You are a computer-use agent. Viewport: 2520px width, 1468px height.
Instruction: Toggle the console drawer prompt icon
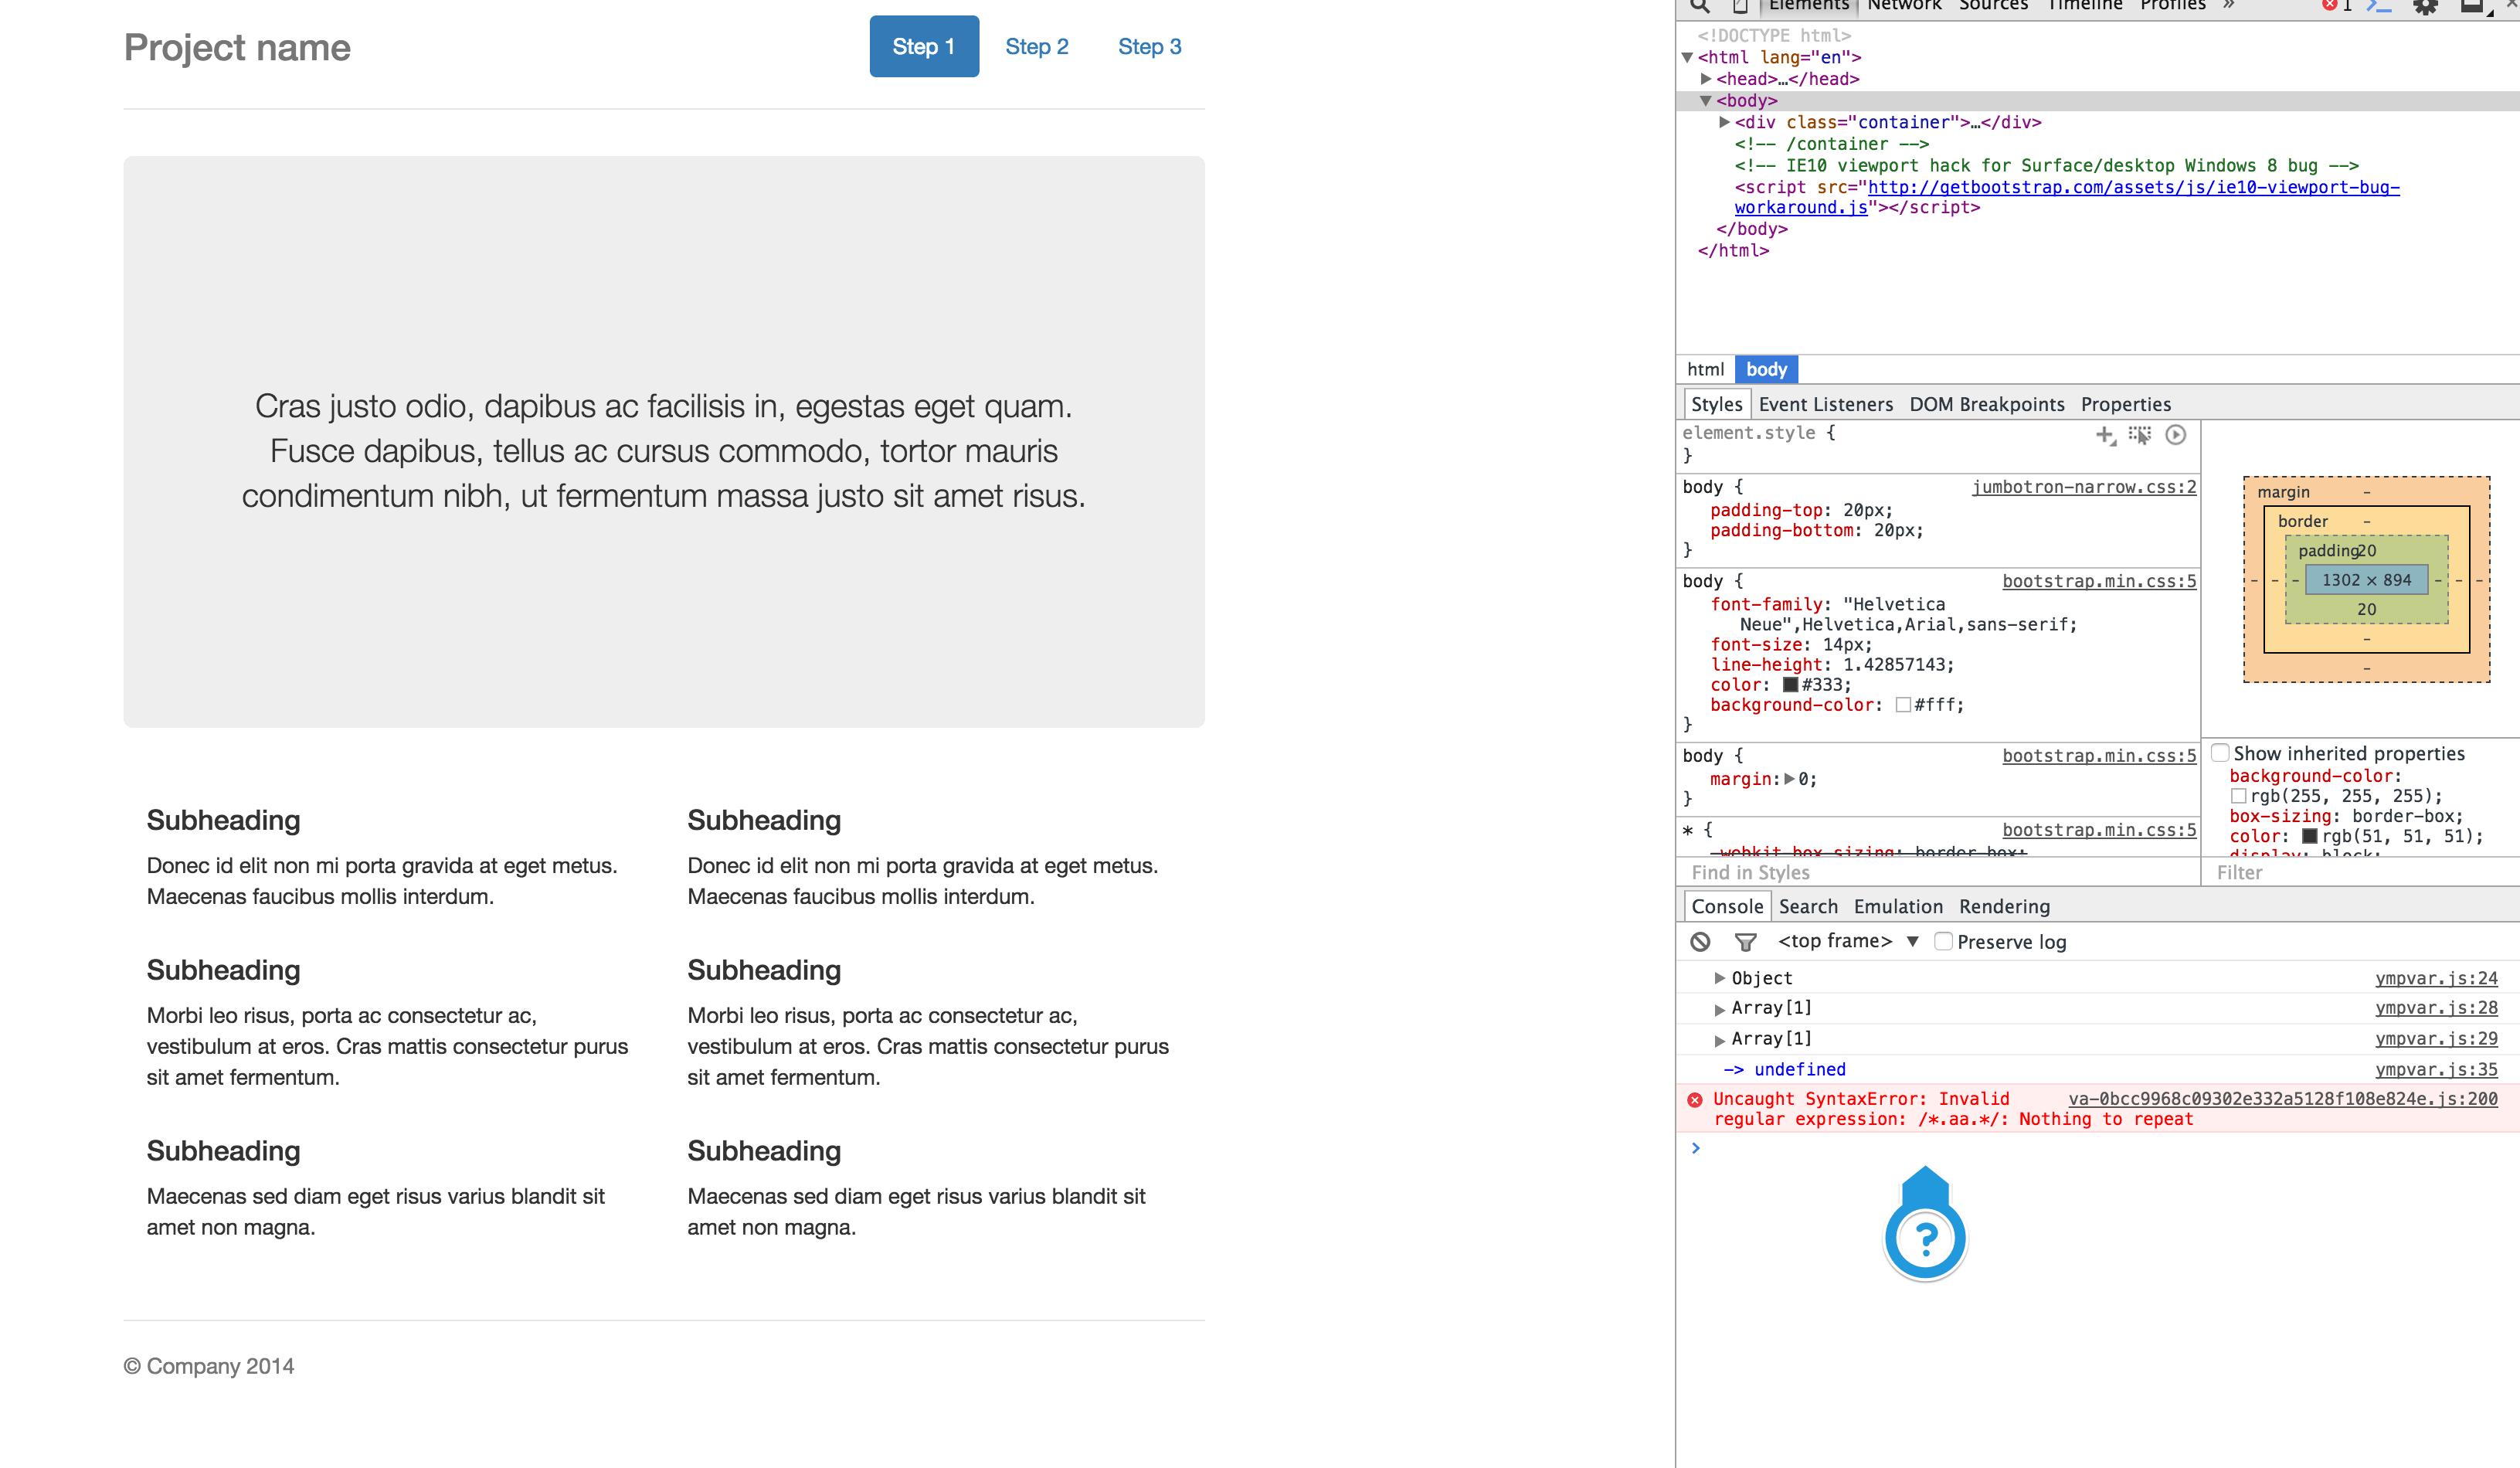point(2379,6)
